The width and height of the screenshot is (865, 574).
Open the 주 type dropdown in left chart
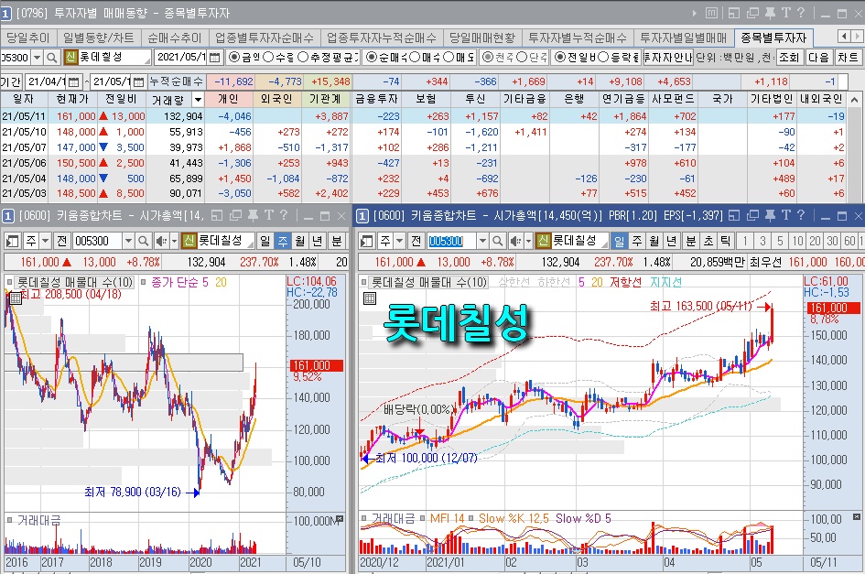pos(45,241)
